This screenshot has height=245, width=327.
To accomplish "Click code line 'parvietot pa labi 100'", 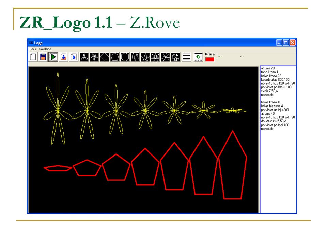I will point(275,125).
